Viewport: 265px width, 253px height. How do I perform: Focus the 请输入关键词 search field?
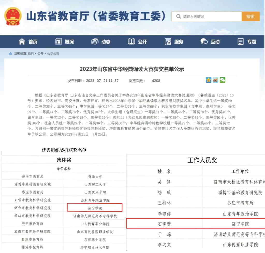211,17
